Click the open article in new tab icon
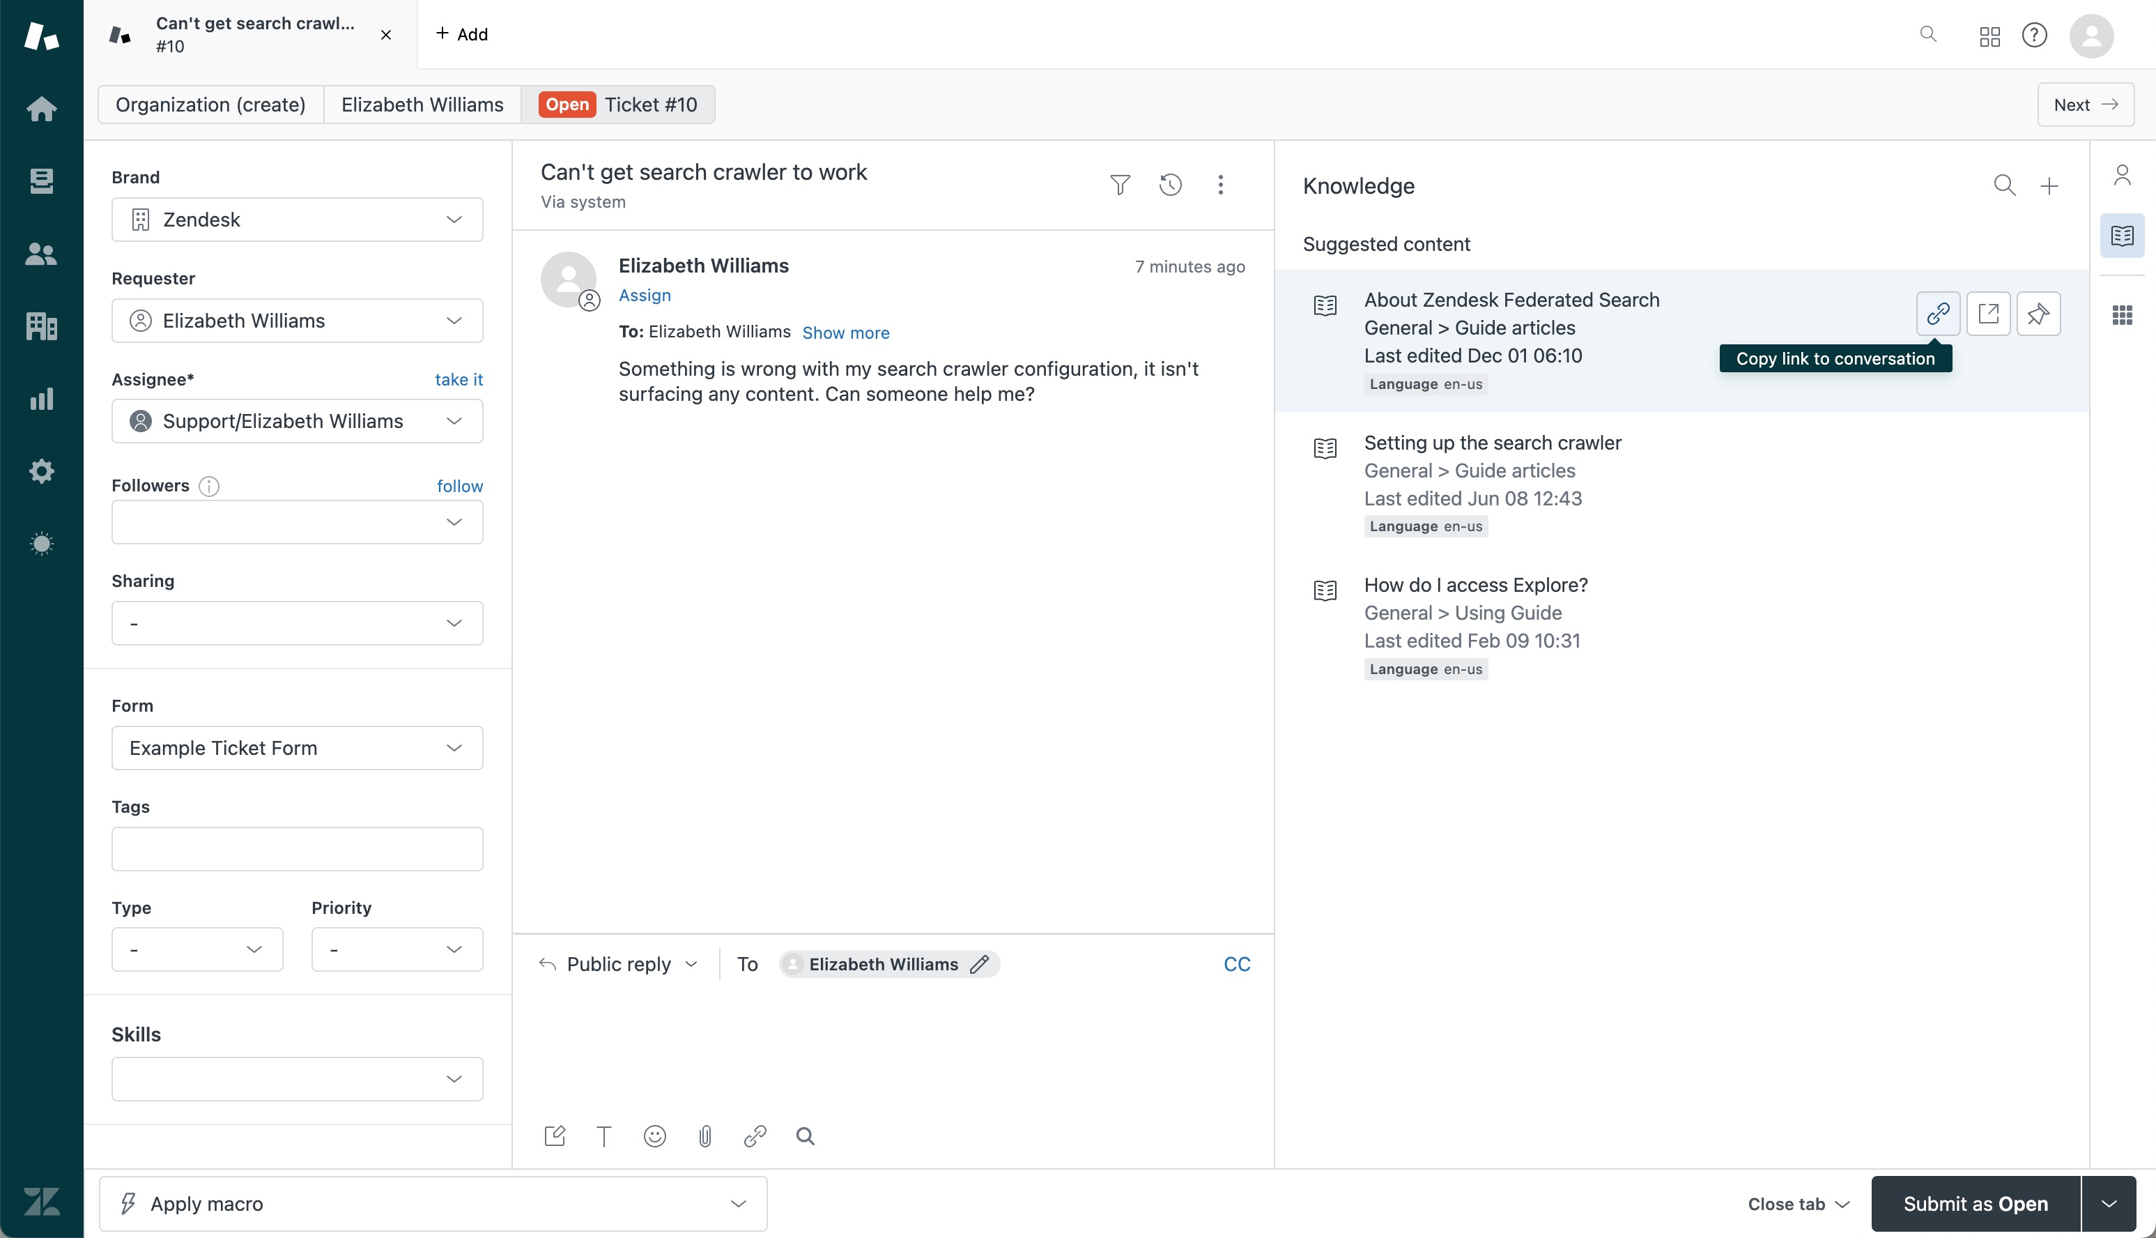This screenshot has height=1238, width=2156. point(1989,314)
